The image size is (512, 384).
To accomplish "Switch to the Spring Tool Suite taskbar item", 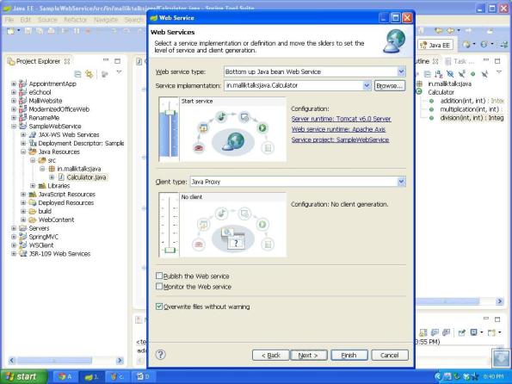I will coord(91,376).
